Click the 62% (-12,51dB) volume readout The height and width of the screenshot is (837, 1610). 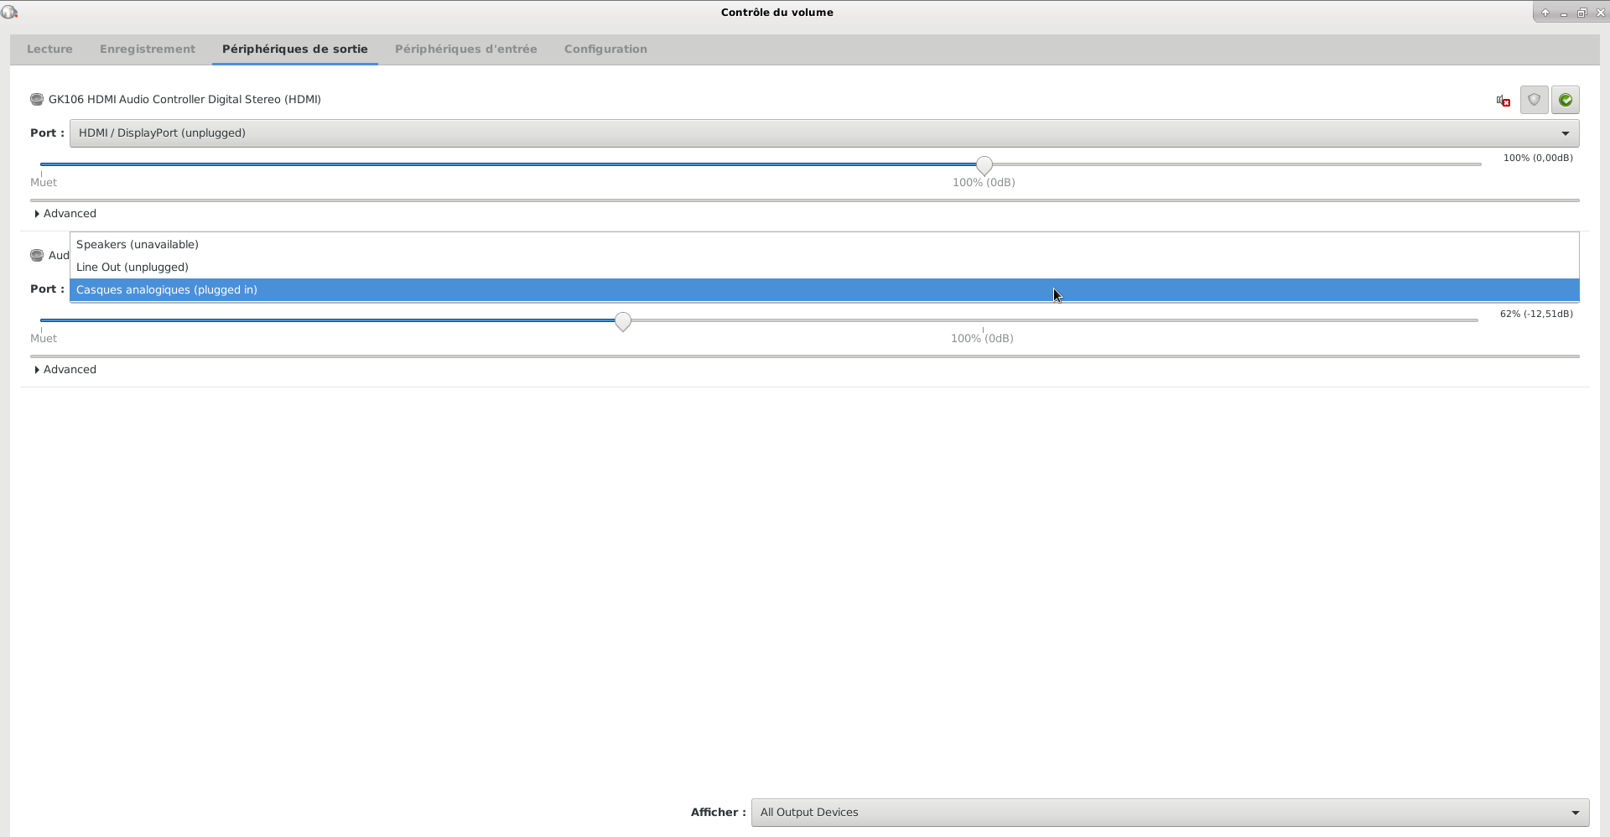(1536, 314)
